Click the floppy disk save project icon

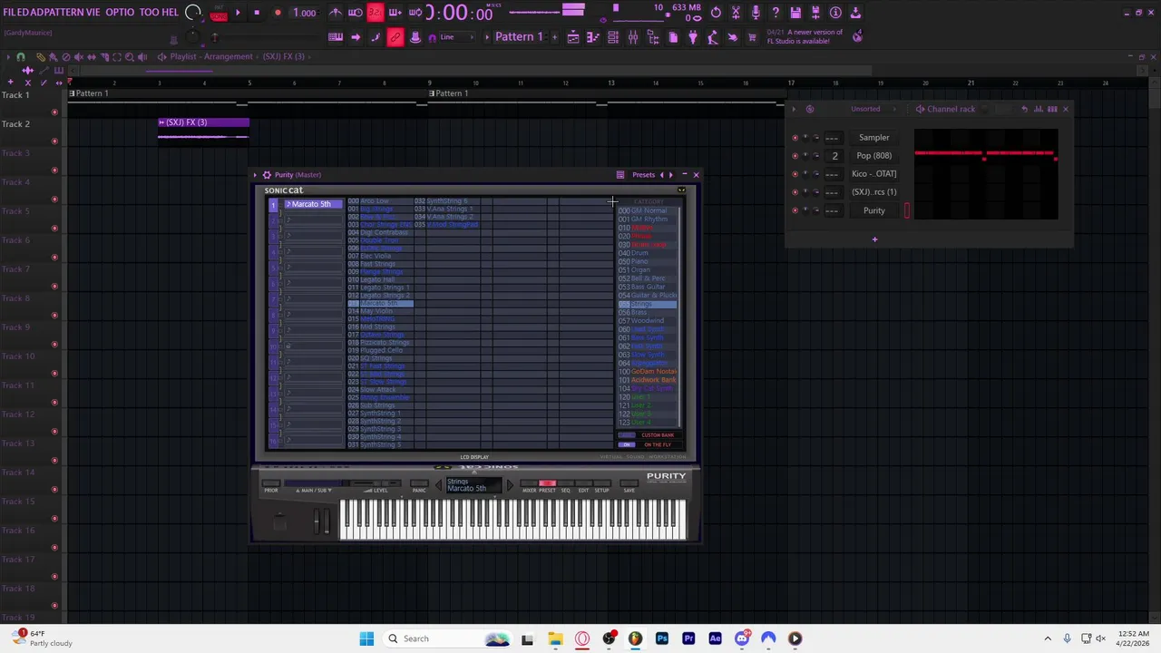795,13
